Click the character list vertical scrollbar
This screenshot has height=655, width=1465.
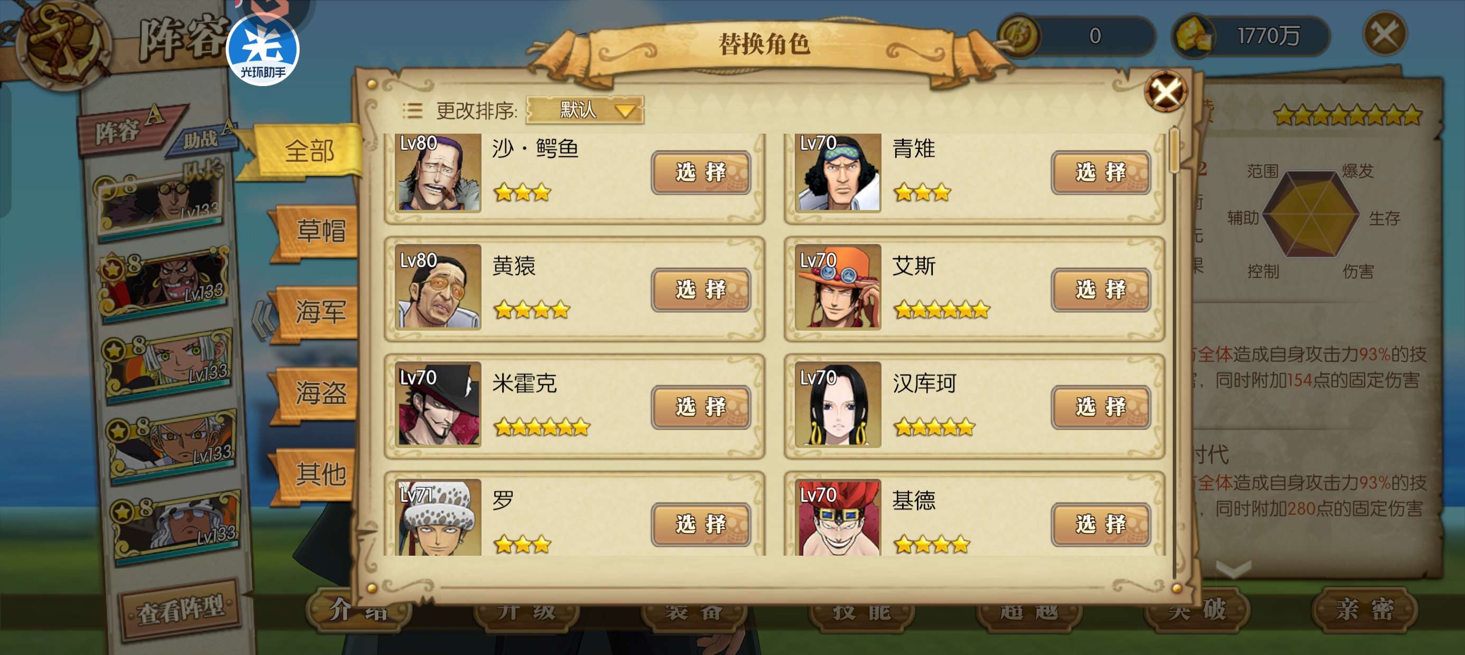1175,352
